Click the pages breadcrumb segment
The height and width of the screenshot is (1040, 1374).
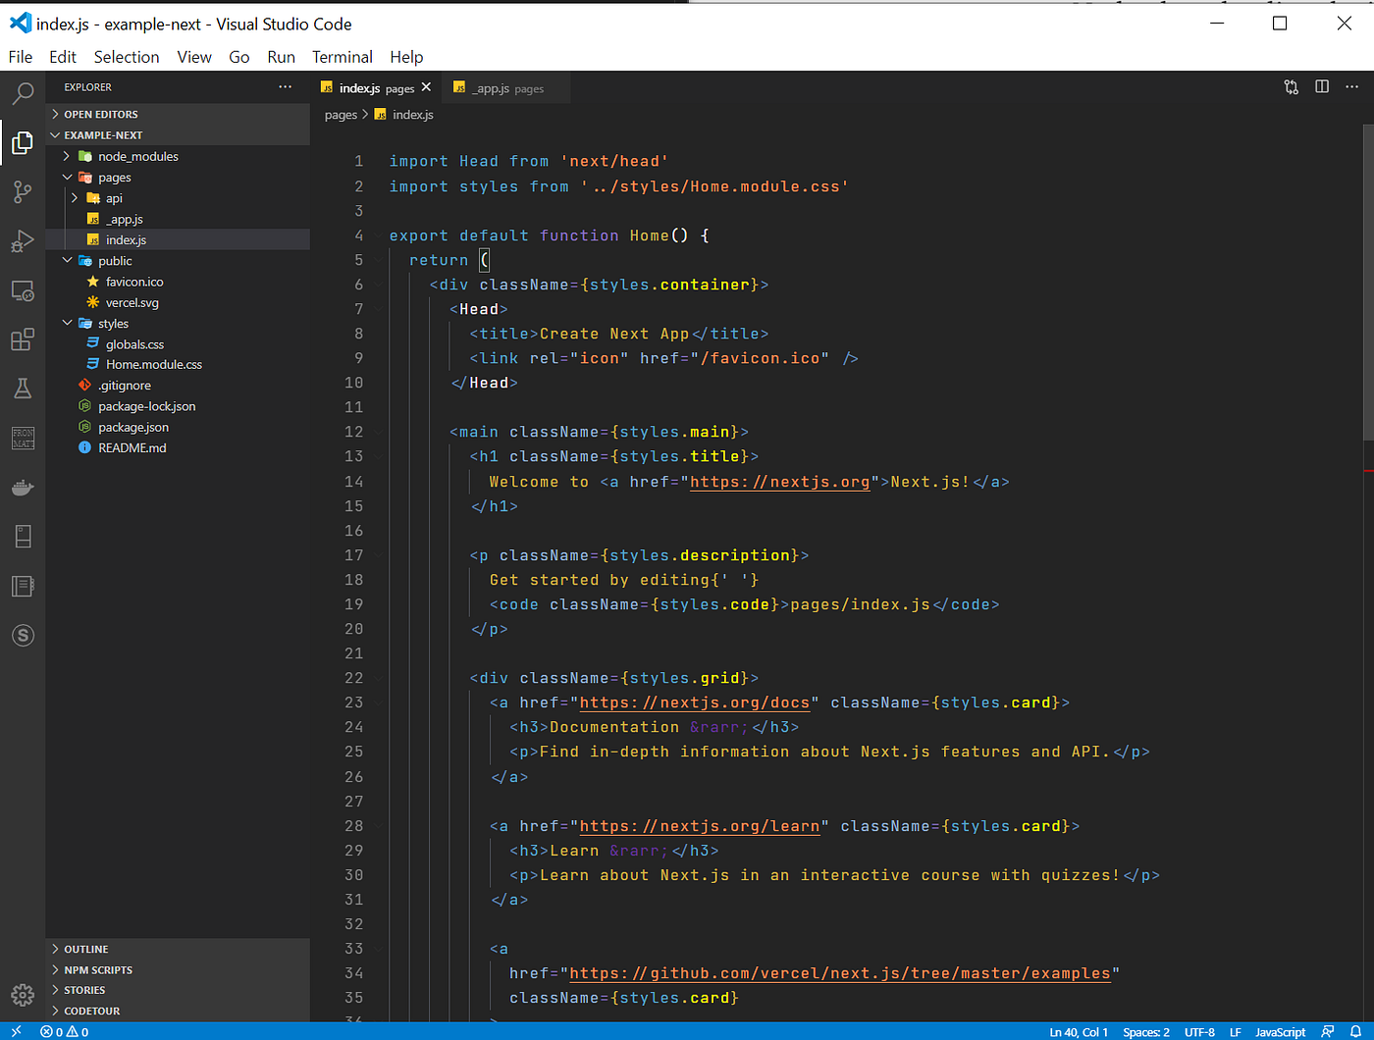[341, 115]
